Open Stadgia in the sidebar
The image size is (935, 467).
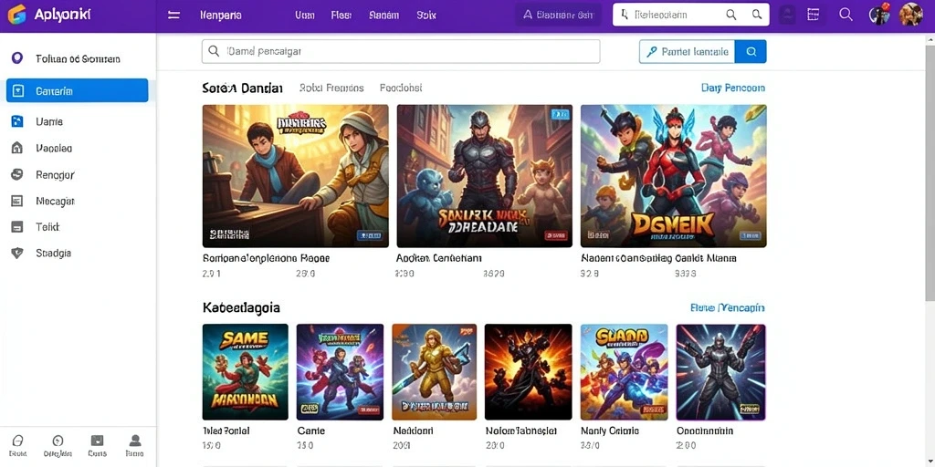point(53,254)
